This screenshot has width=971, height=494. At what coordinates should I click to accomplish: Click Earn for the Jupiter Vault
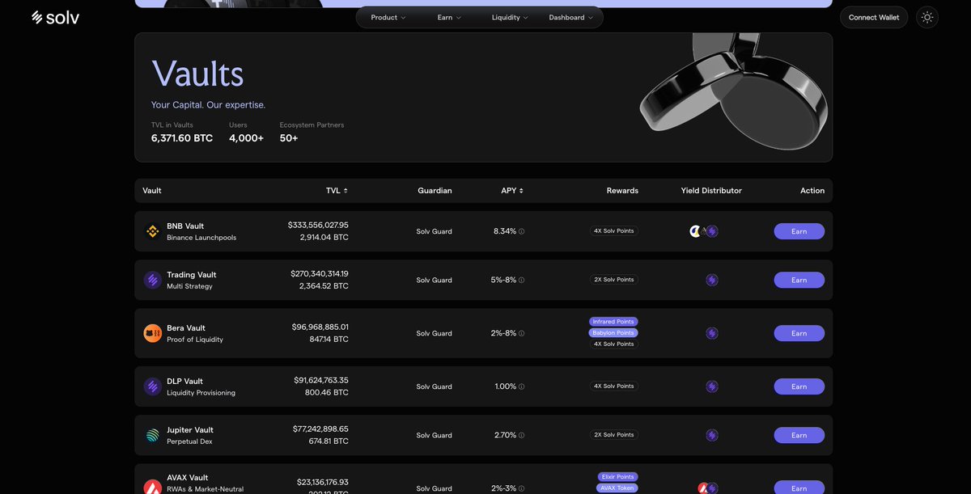point(799,435)
